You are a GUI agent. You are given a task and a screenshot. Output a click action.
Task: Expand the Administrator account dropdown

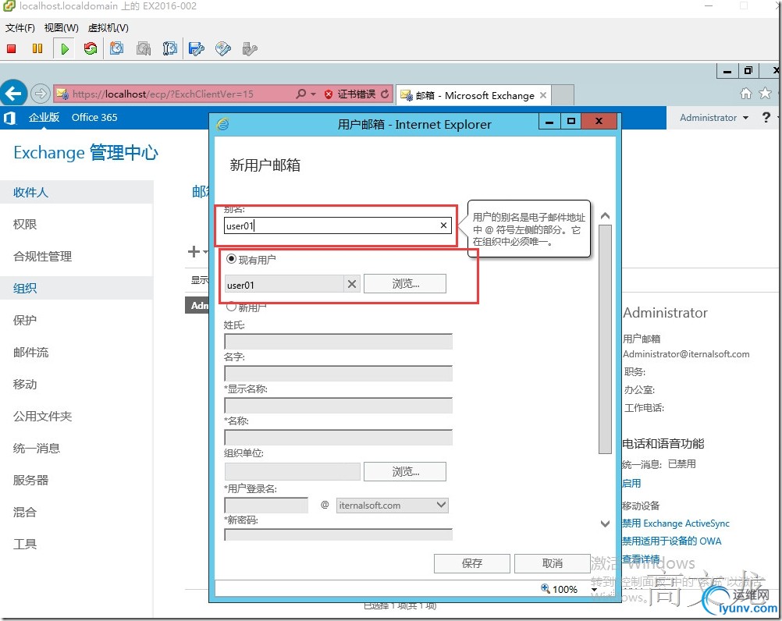[x=745, y=118]
